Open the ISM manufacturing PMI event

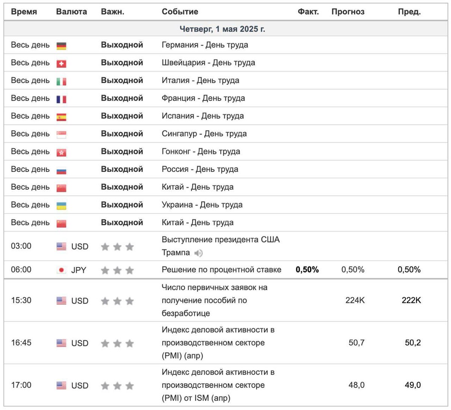(x=218, y=385)
